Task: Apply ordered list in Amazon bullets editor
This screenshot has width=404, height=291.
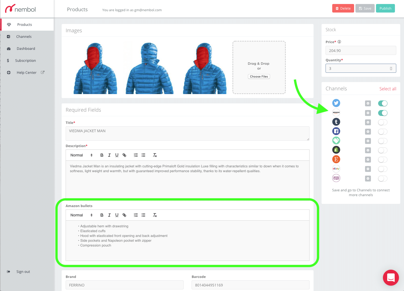Action: pos(136,215)
